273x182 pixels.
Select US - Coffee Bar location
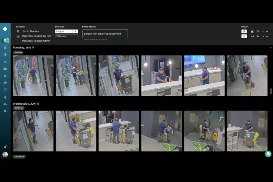point(30,31)
